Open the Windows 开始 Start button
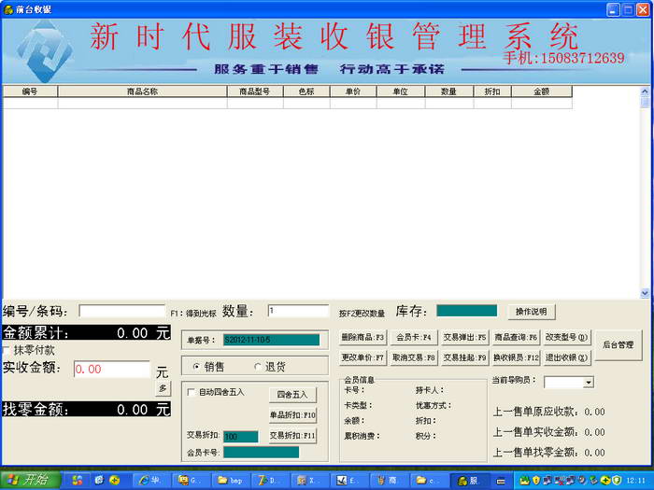 31,480
